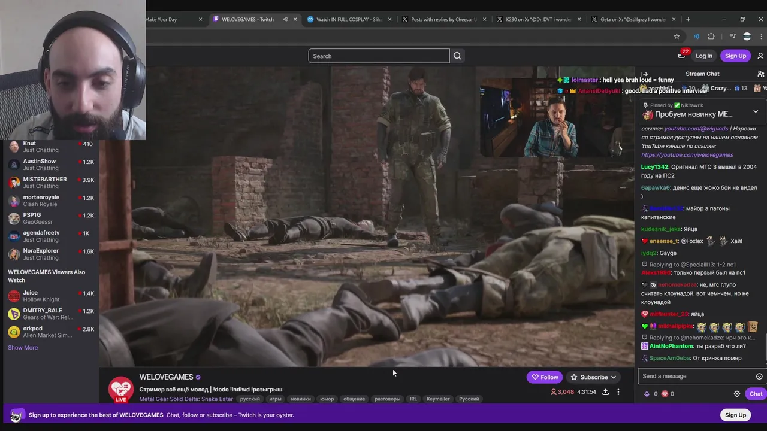The width and height of the screenshot is (767, 431).
Task: Open DMITRY_BALE channel avatar
Action: 14,314
